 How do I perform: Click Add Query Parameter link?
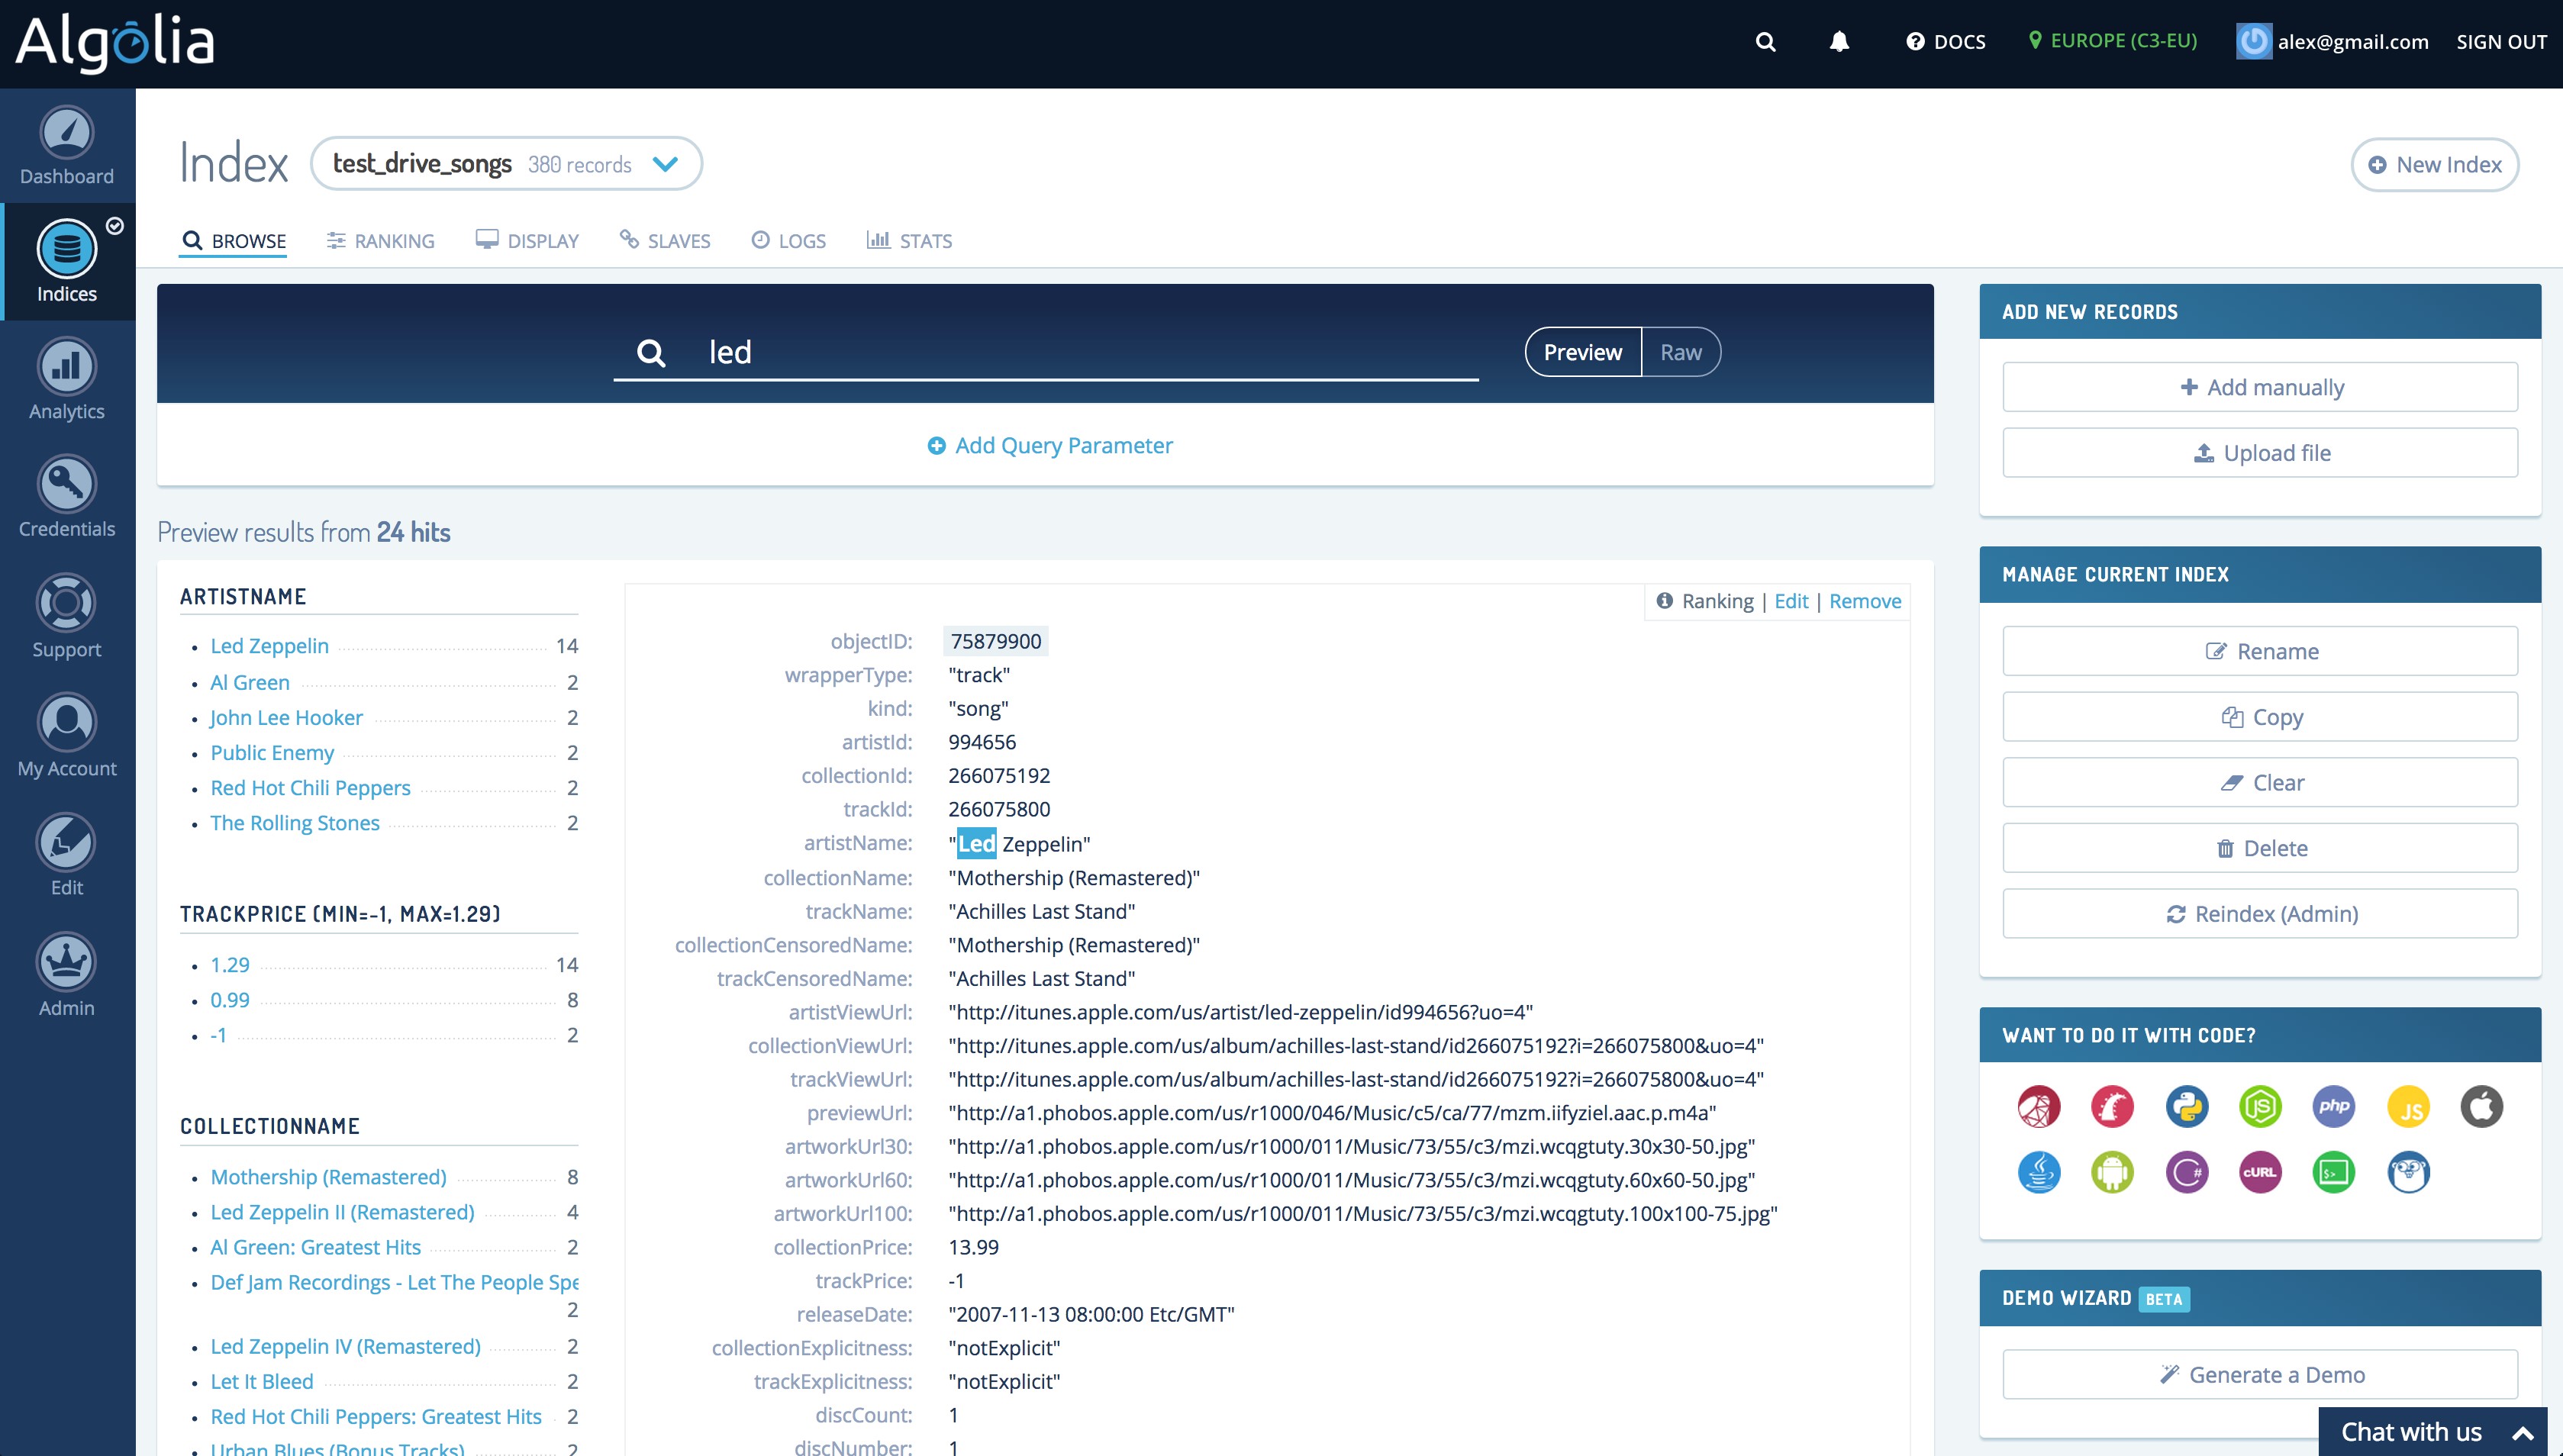tap(1050, 445)
